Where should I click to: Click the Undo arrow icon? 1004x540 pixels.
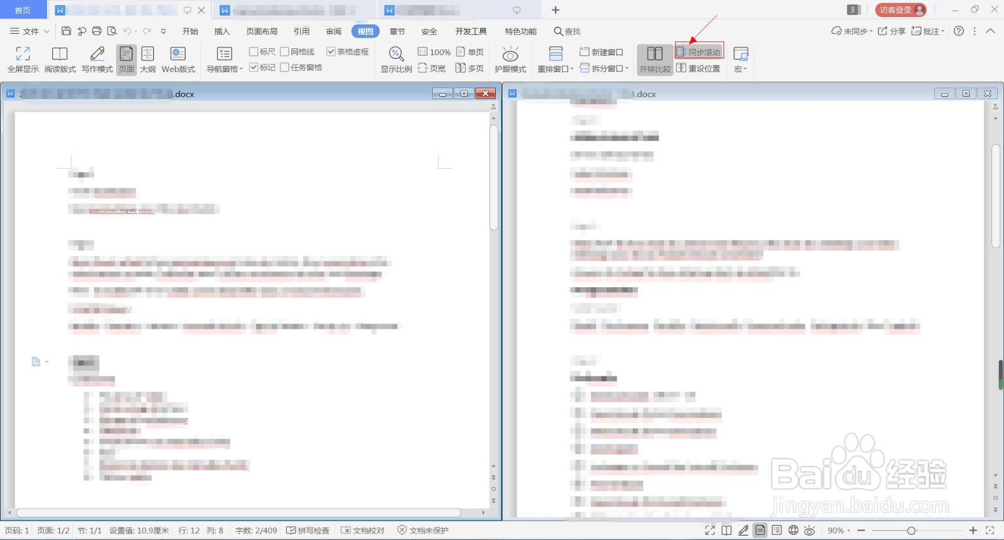pyautogui.click(x=127, y=31)
